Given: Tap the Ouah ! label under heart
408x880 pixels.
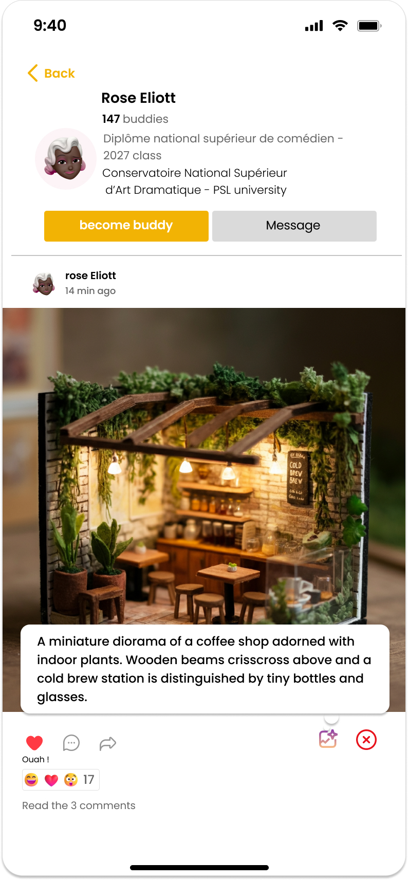Looking at the screenshot, I should click(x=35, y=759).
